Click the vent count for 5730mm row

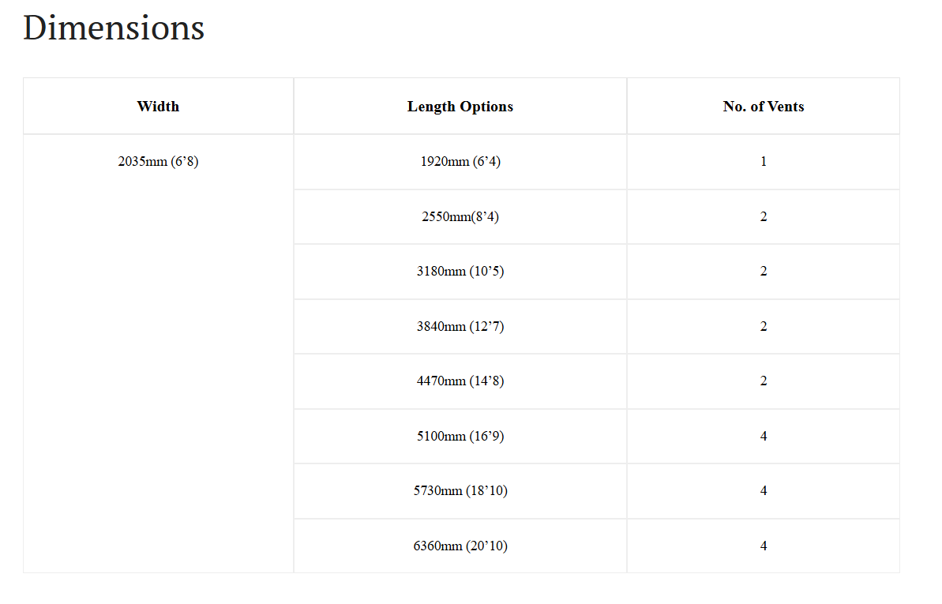point(764,491)
